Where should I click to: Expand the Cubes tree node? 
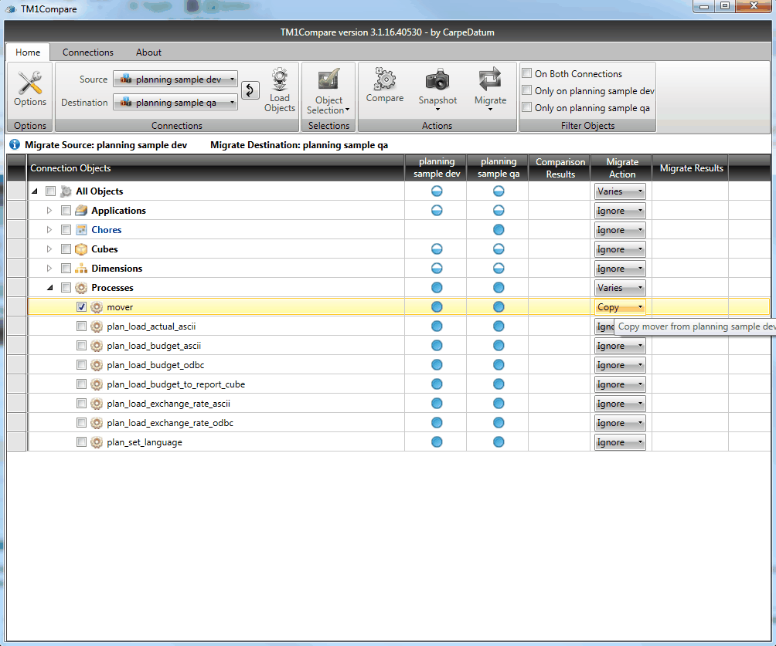[49, 249]
